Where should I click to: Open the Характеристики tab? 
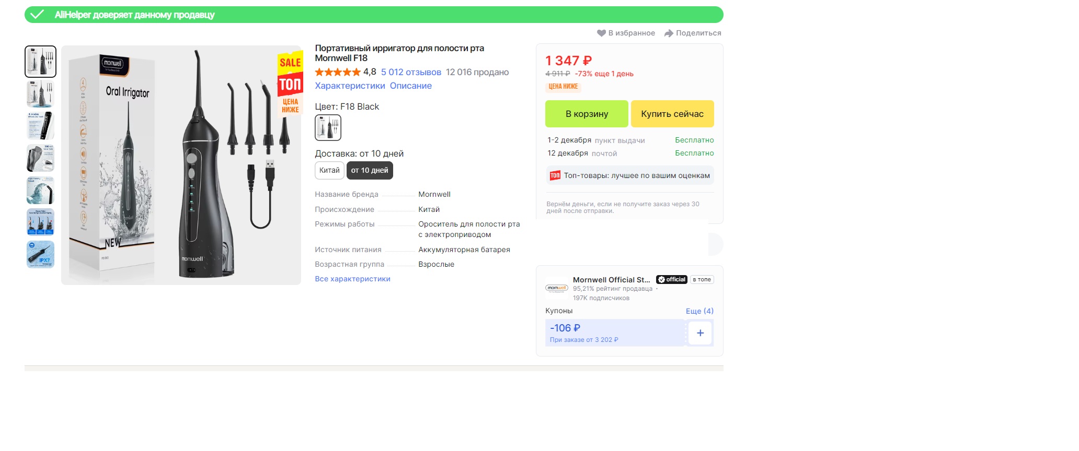pos(350,86)
